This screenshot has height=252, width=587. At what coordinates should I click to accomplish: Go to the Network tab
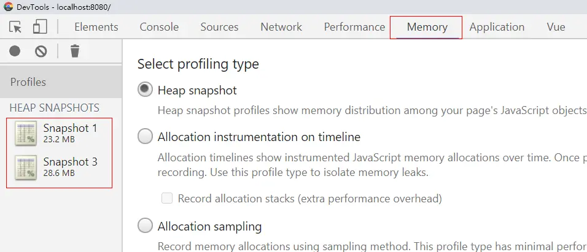pos(281,27)
